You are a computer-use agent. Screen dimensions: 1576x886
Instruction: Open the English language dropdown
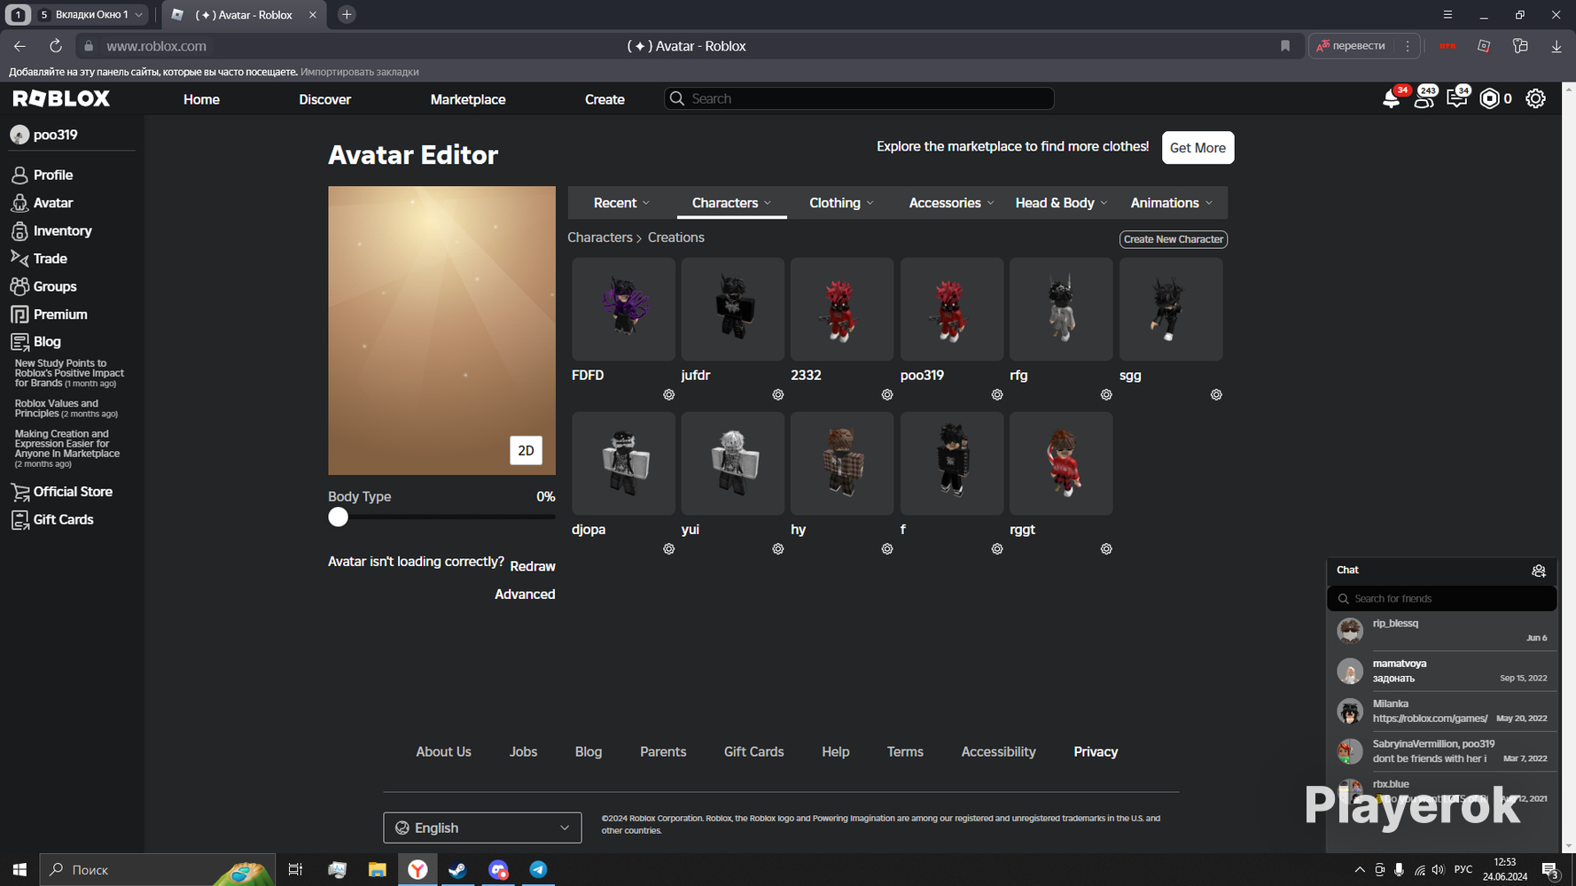482,828
